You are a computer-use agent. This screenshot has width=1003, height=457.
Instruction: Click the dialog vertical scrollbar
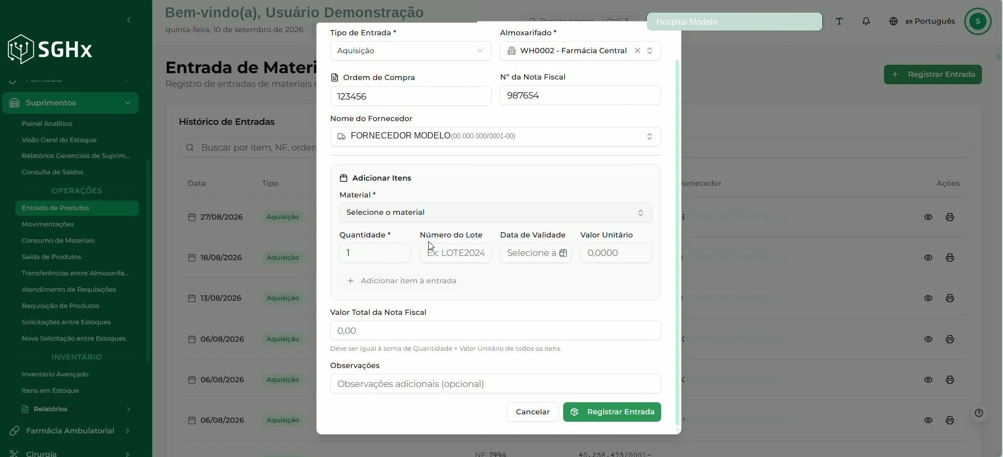(x=677, y=242)
